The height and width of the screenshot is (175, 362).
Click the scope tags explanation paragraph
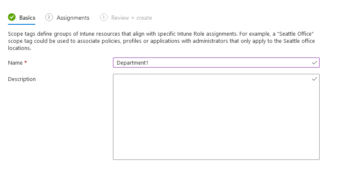point(161,41)
